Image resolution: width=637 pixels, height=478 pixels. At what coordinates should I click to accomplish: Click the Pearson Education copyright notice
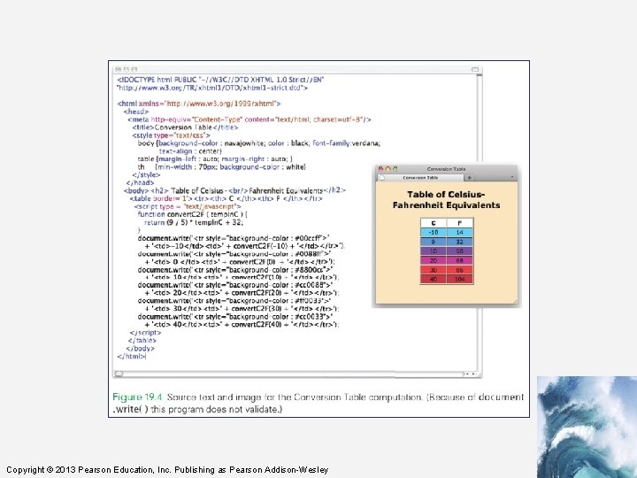tap(167, 470)
